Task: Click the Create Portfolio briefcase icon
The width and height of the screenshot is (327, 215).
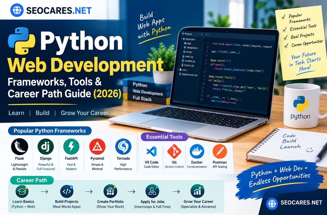Action: (110, 191)
